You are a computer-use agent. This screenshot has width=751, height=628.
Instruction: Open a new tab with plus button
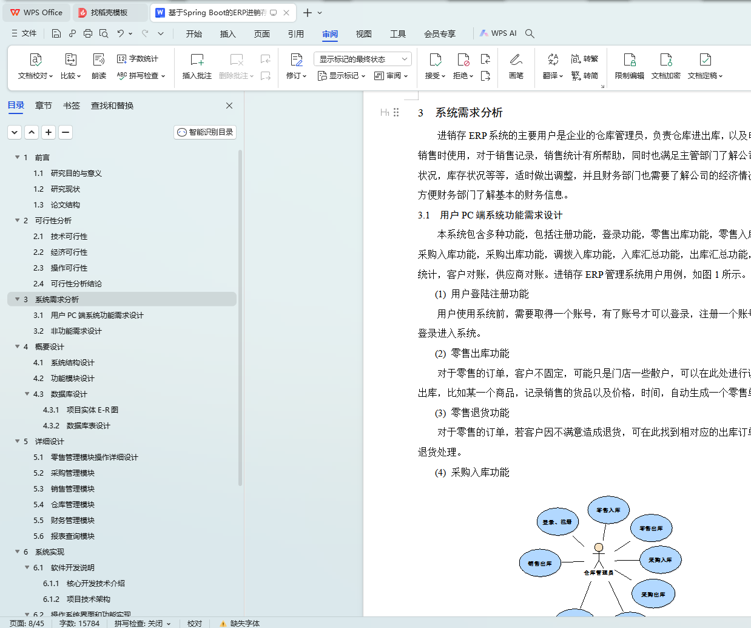click(308, 13)
